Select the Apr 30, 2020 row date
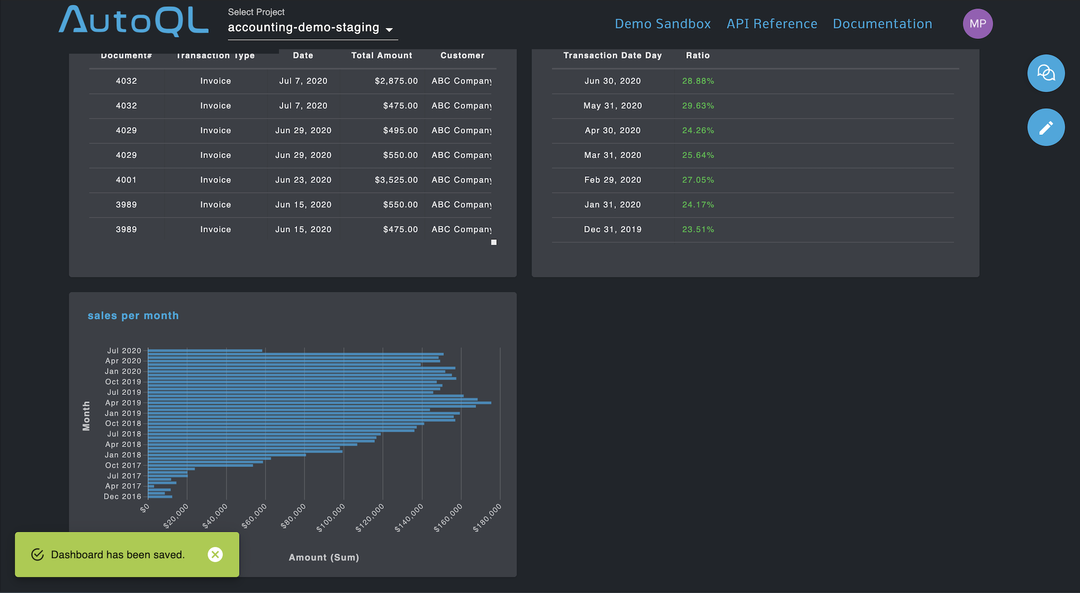1080x593 pixels. pyautogui.click(x=612, y=131)
